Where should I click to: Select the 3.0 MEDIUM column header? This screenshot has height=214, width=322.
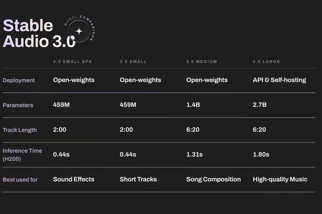[x=201, y=62]
